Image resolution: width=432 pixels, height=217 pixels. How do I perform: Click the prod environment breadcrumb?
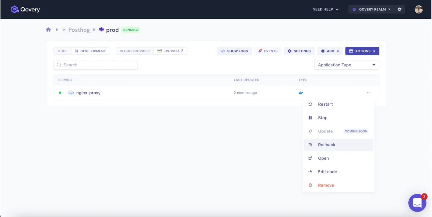[x=112, y=30]
